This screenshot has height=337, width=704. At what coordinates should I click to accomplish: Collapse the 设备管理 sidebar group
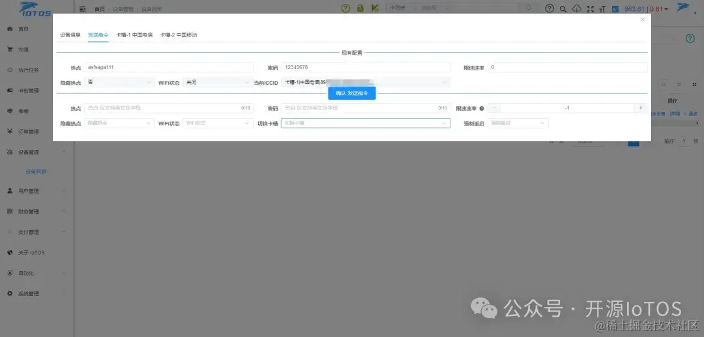[x=36, y=152]
